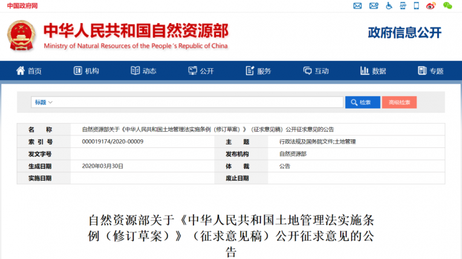
Task: Open the 动态 navigation item
Action: (143, 71)
